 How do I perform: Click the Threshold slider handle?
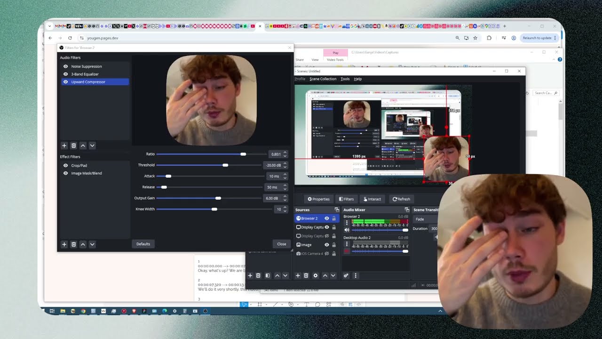pos(225,165)
